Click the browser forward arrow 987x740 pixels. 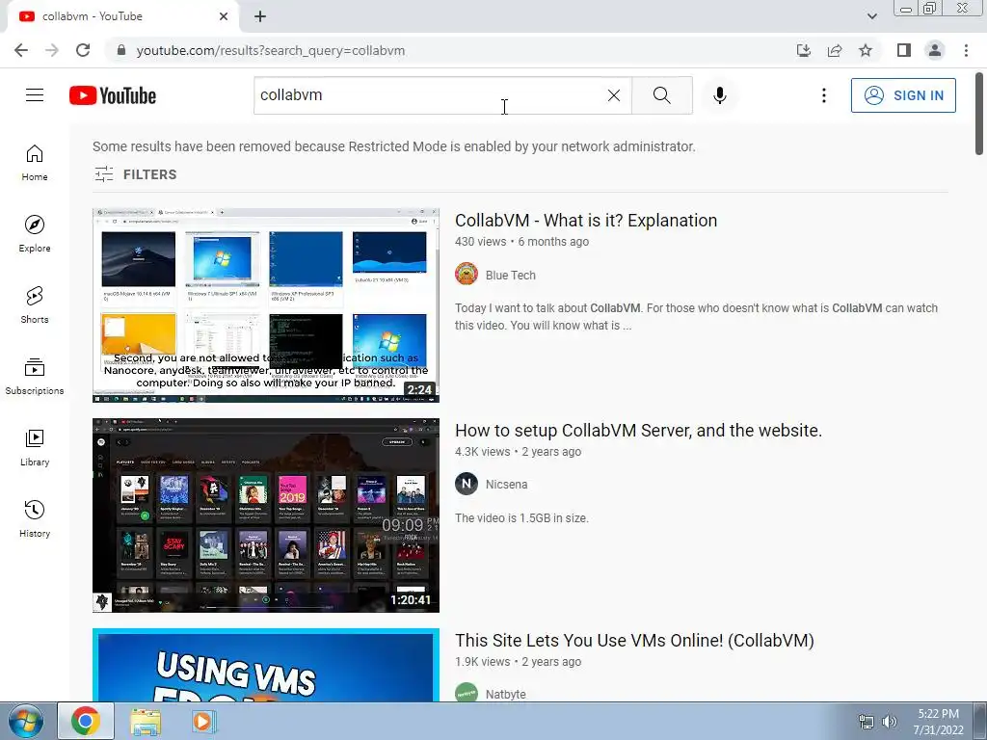point(52,50)
